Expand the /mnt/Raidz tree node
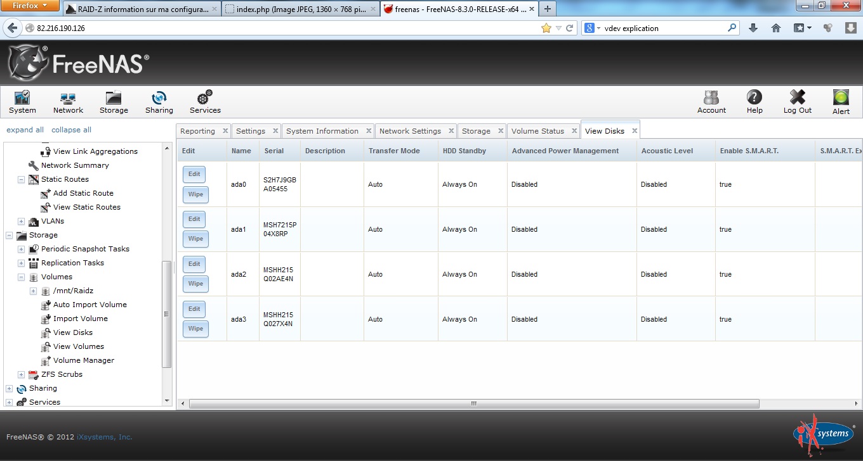The height and width of the screenshot is (461, 863). coord(33,291)
